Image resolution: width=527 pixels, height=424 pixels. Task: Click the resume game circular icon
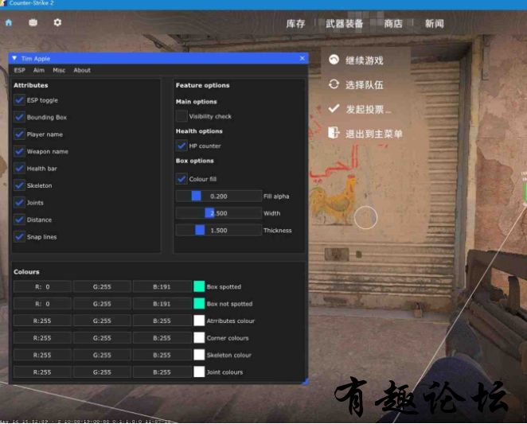click(x=334, y=60)
